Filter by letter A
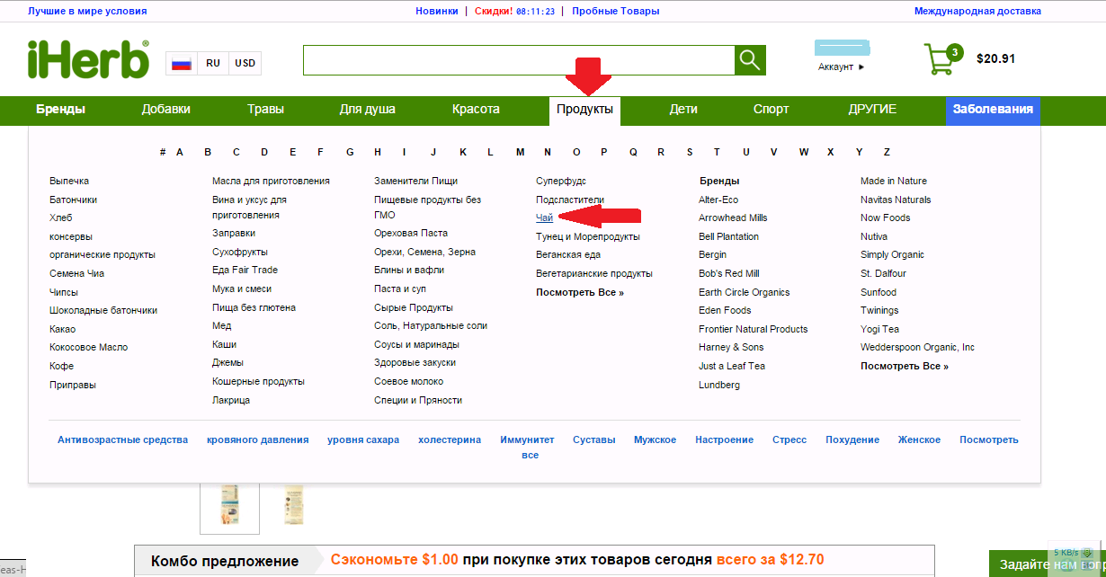Viewport: 1106px width, 577px height. [180, 152]
